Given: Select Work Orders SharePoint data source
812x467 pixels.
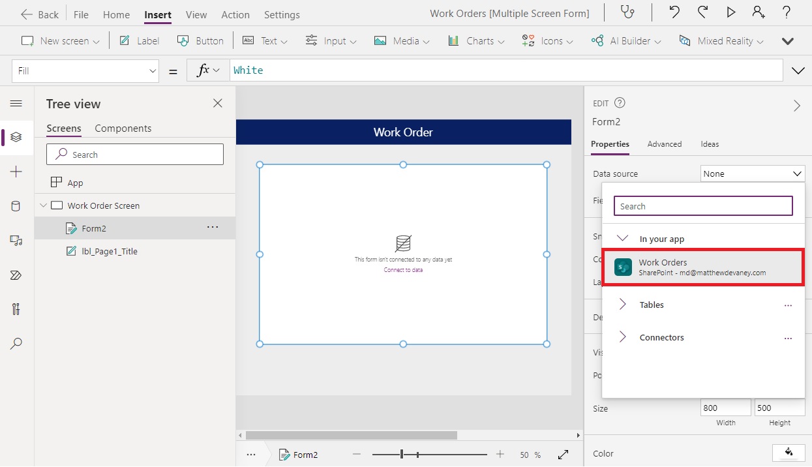Looking at the screenshot, I should coord(703,267).
